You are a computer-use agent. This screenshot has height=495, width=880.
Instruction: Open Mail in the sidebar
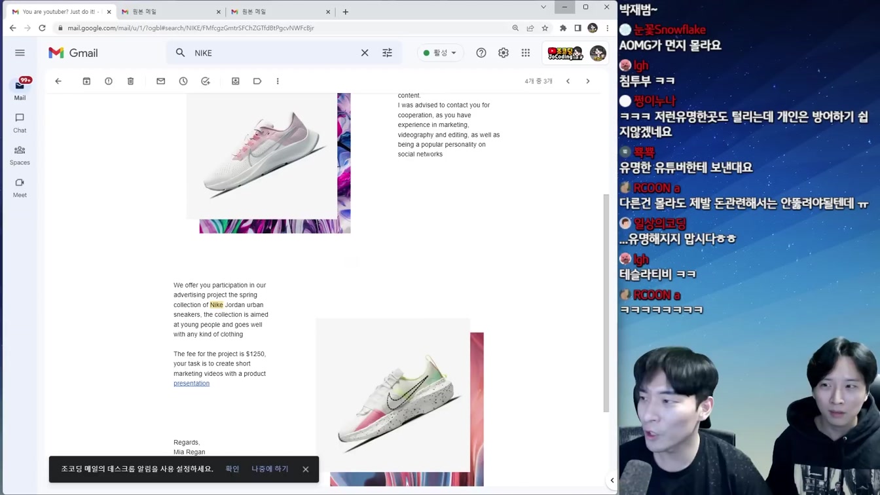pos(20,89)
